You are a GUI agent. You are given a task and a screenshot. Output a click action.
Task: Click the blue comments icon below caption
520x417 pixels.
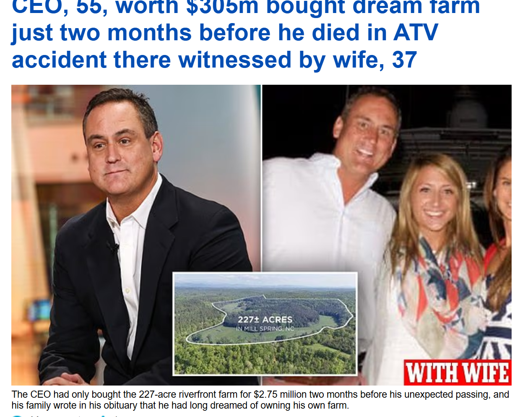pos(18,416)
